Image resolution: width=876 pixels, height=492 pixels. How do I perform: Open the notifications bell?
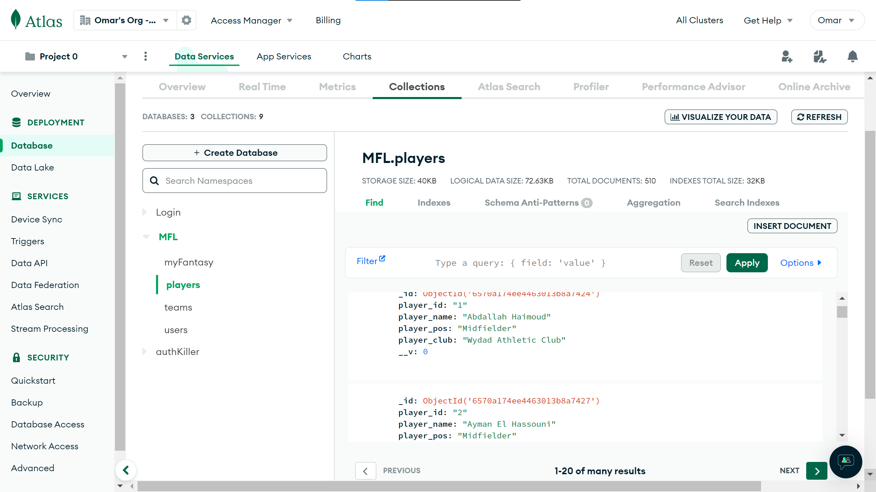point(852,56)
